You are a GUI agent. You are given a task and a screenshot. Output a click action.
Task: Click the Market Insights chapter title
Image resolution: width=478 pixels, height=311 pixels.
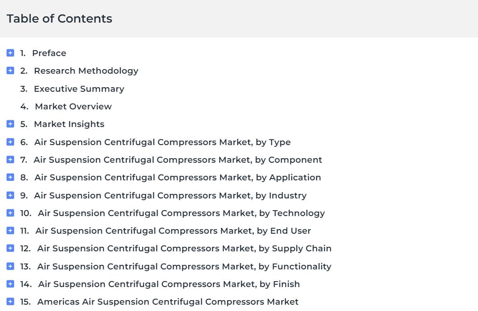[x=69, y=124]
